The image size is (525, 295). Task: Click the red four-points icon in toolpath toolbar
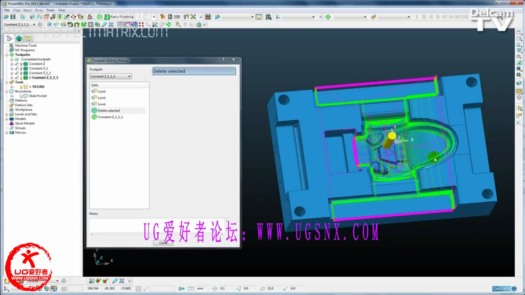click(141, 25)
